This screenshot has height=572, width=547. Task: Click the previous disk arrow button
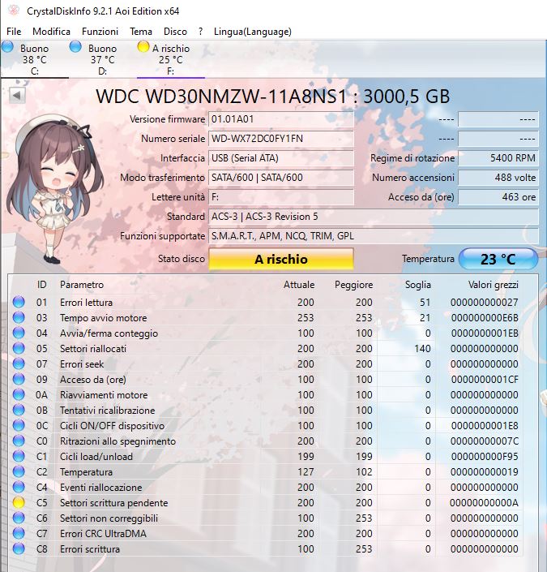17,96
